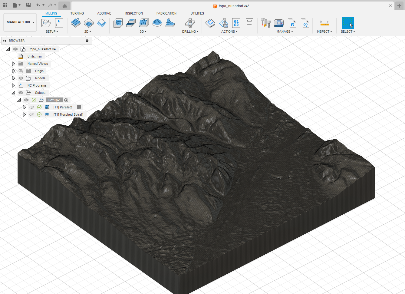Image resolution: width=405 pixels, height=294 pixels.
Task: Select the 3D Contour tool
Action: 170,23
